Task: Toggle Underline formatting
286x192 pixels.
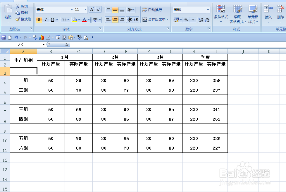Action: [x=52, y=20]
